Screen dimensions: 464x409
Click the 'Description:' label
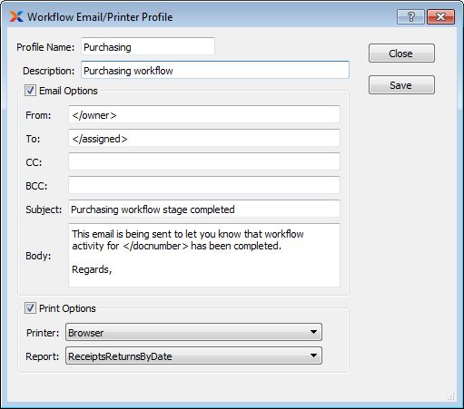click(49, 71)
